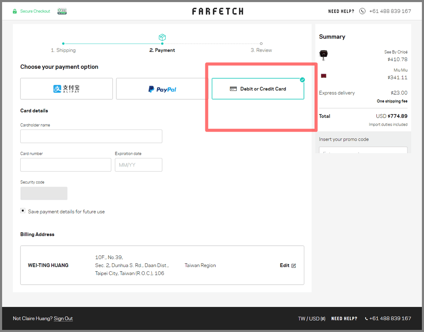Click the Sign Out link
The image size is (424, 332).
tap(63, 319)
